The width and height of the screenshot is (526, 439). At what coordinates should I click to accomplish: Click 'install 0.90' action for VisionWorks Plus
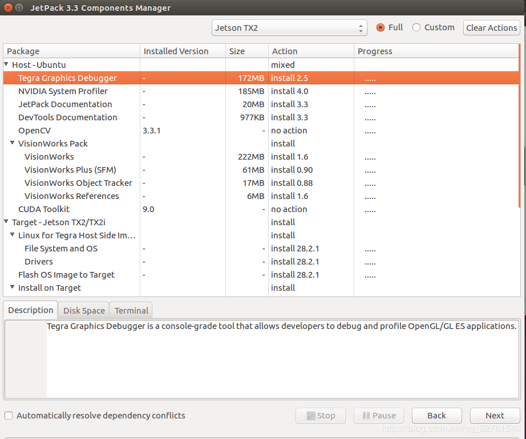[292, 169]
